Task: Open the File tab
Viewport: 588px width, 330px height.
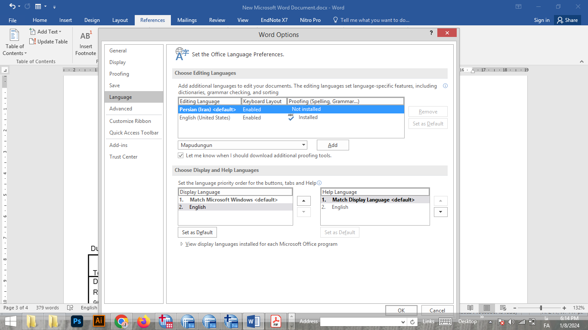Action: pyautogui.click(x=12, y=20)
